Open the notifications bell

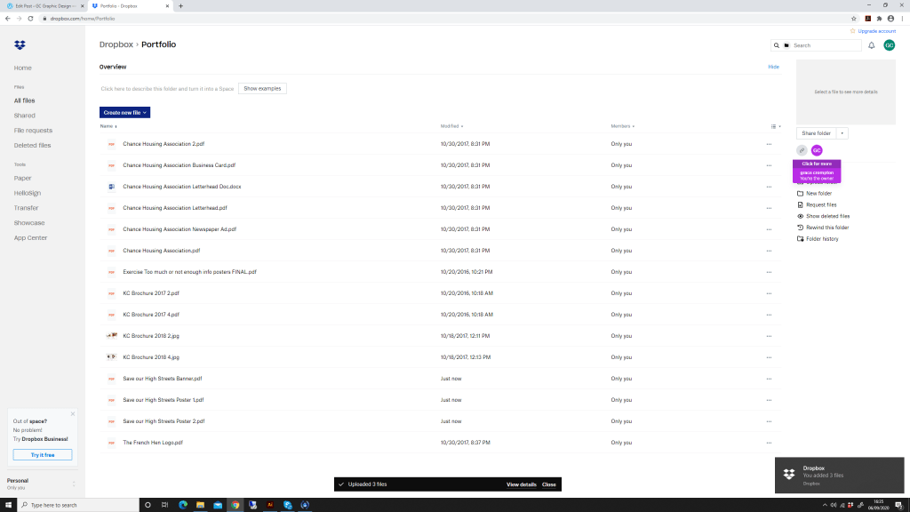pyautogui.click(x=871, y=45)
